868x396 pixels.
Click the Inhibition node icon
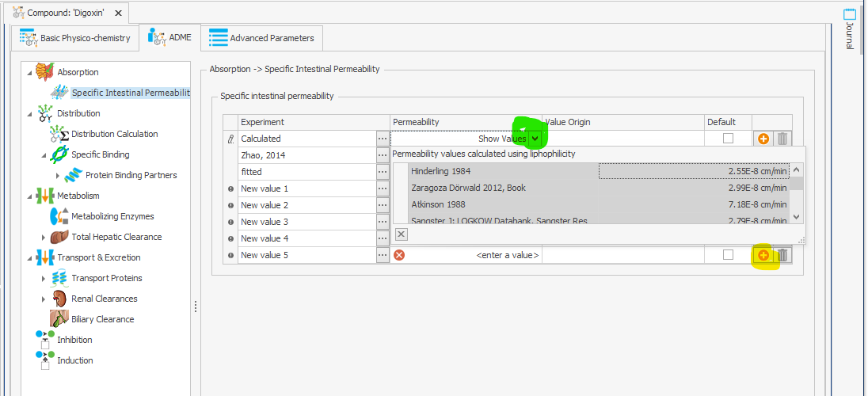pyautogui.click(x=45, y=340)
